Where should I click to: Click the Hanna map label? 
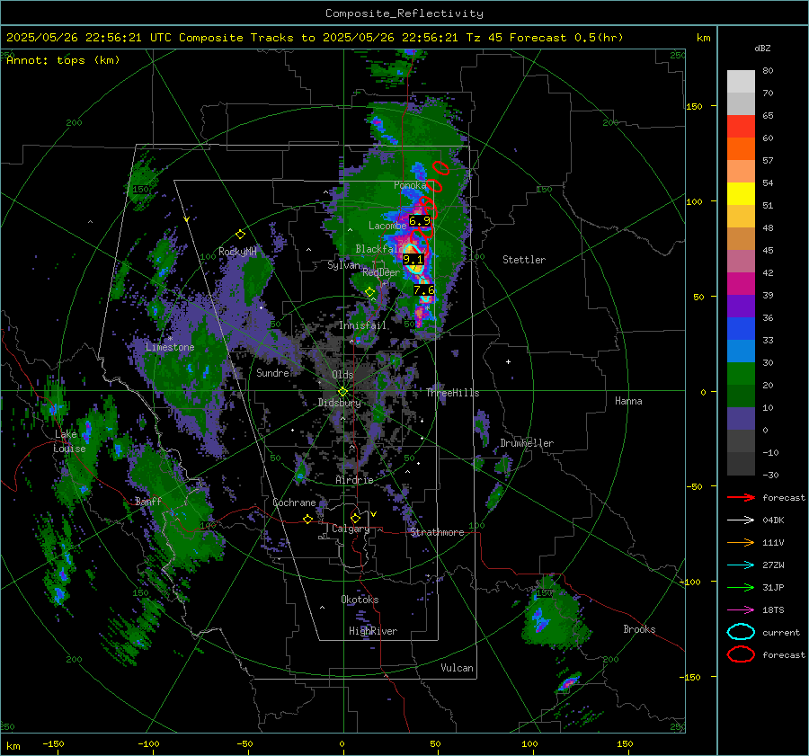[628, 401]
